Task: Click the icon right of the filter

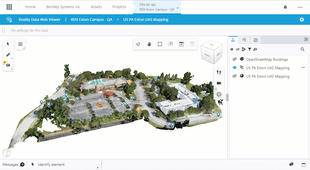Action: (255, 49)
